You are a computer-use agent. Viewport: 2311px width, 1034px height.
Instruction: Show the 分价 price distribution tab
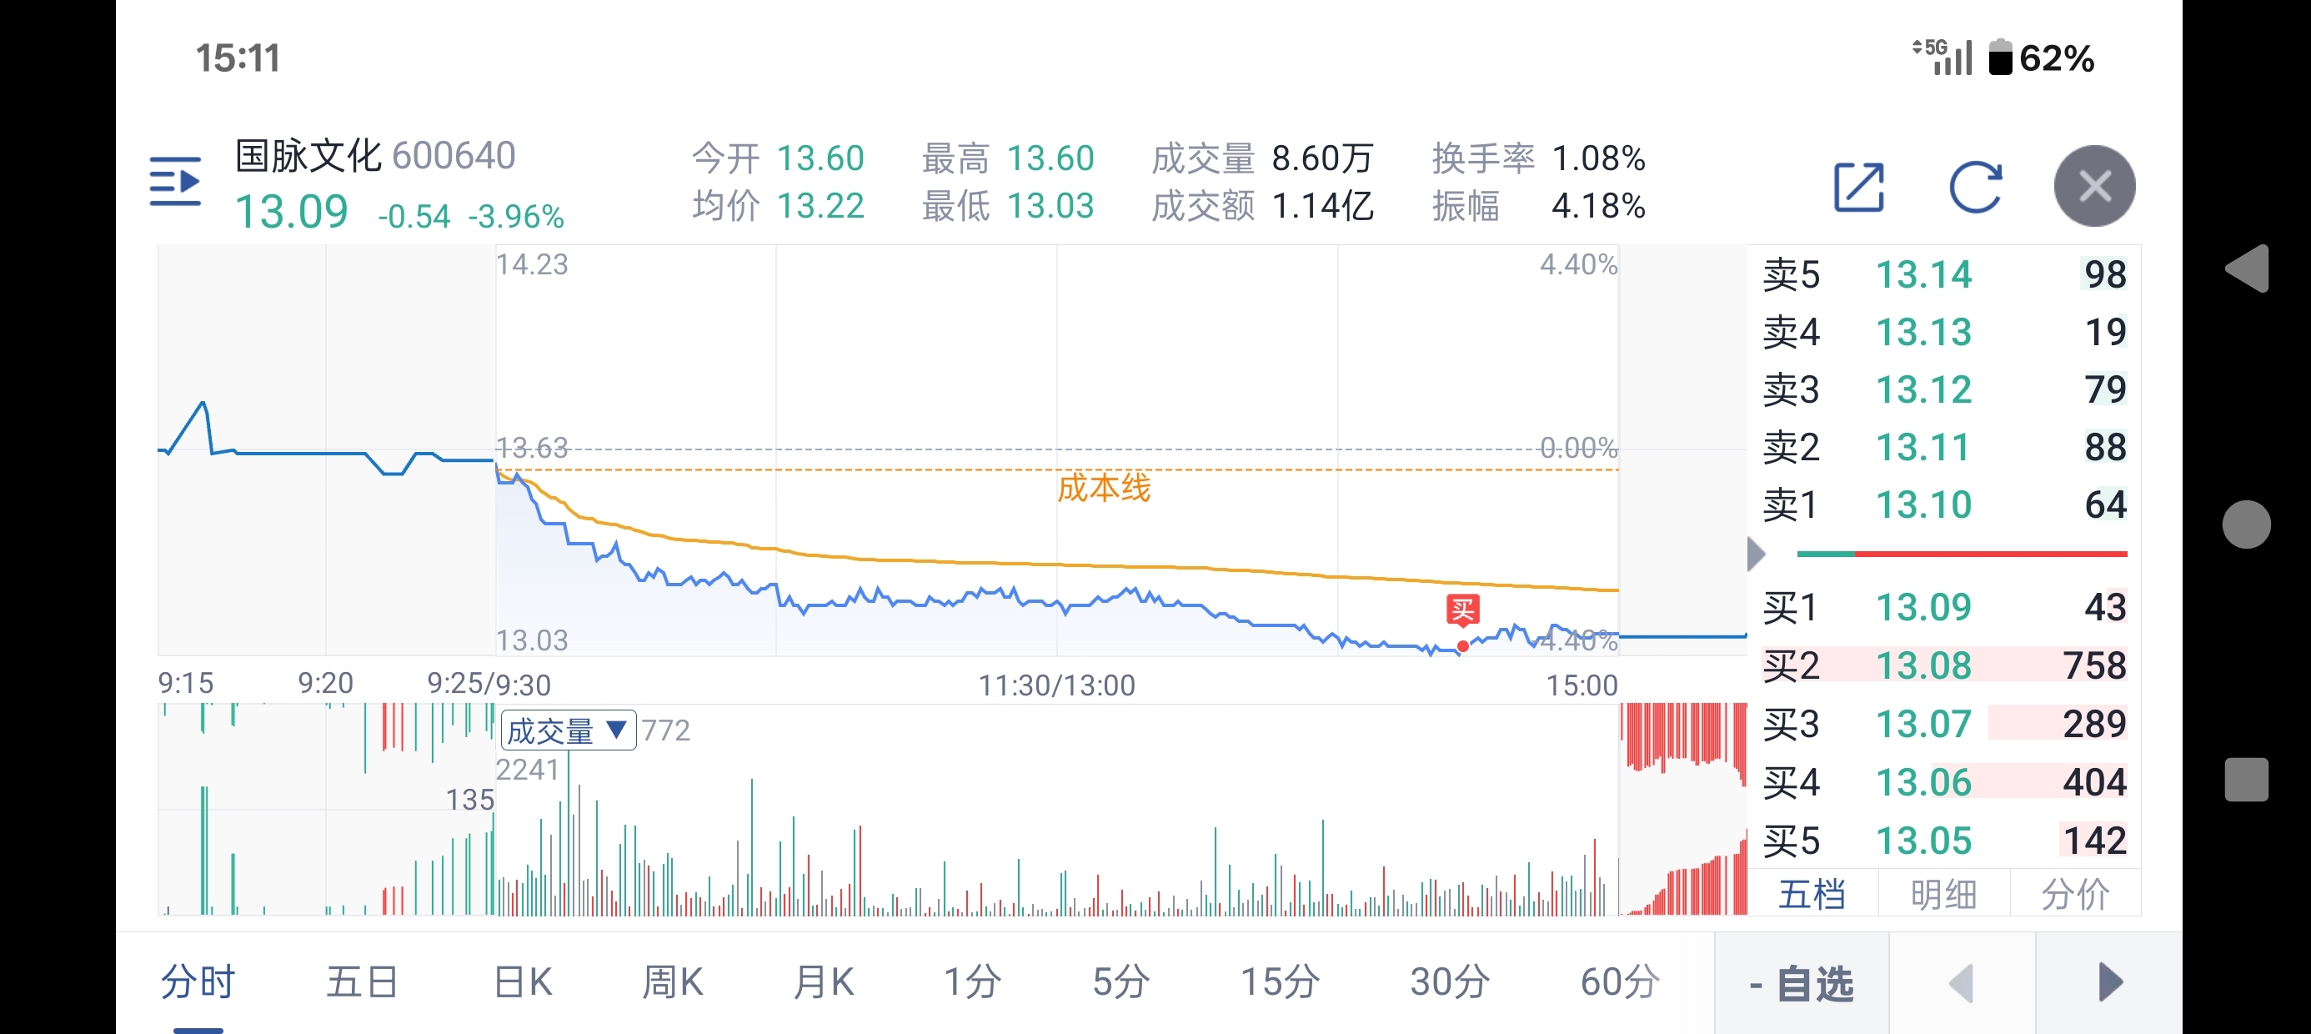pyautogui.click(x=2074, y=894)
